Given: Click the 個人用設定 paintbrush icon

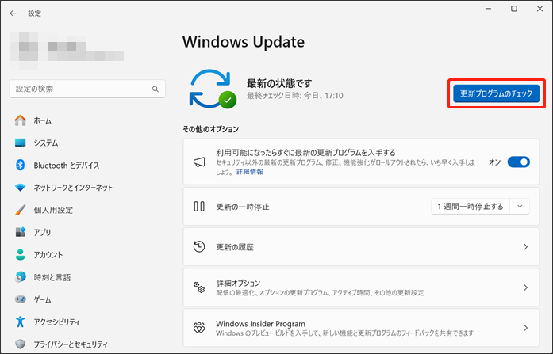Looking at the screenshot, I should [21, 210].
